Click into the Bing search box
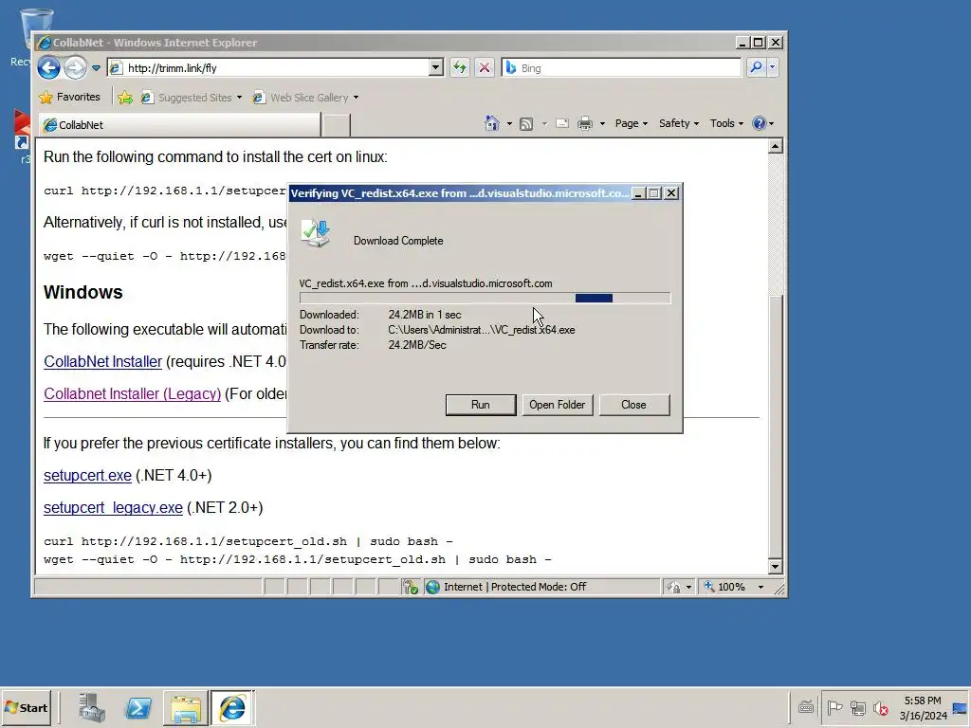The width and height of the screenshot is (971, 728). (x=621, y=67)
